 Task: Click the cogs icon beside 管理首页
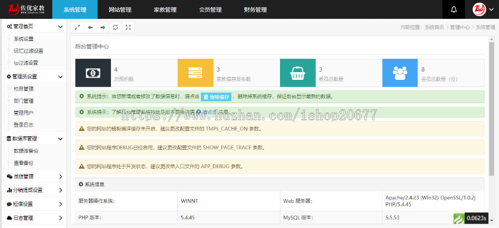[9, 27]
